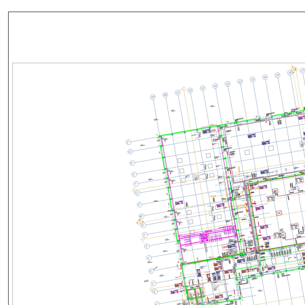Select grid bubble S'' on left axis
The image size is (305, 305).
coord(134,175)
